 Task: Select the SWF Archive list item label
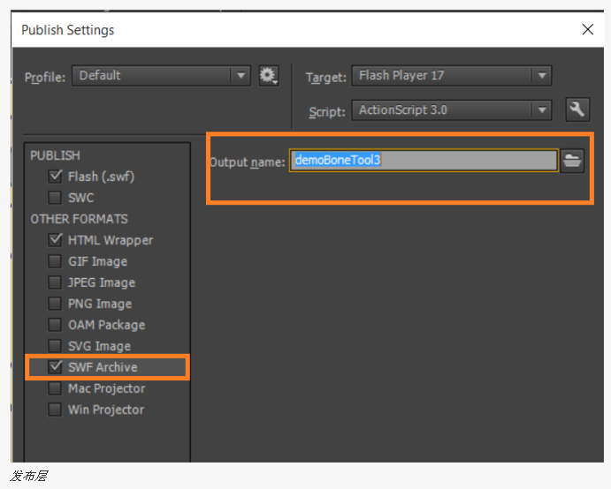(x=103, y=367)
